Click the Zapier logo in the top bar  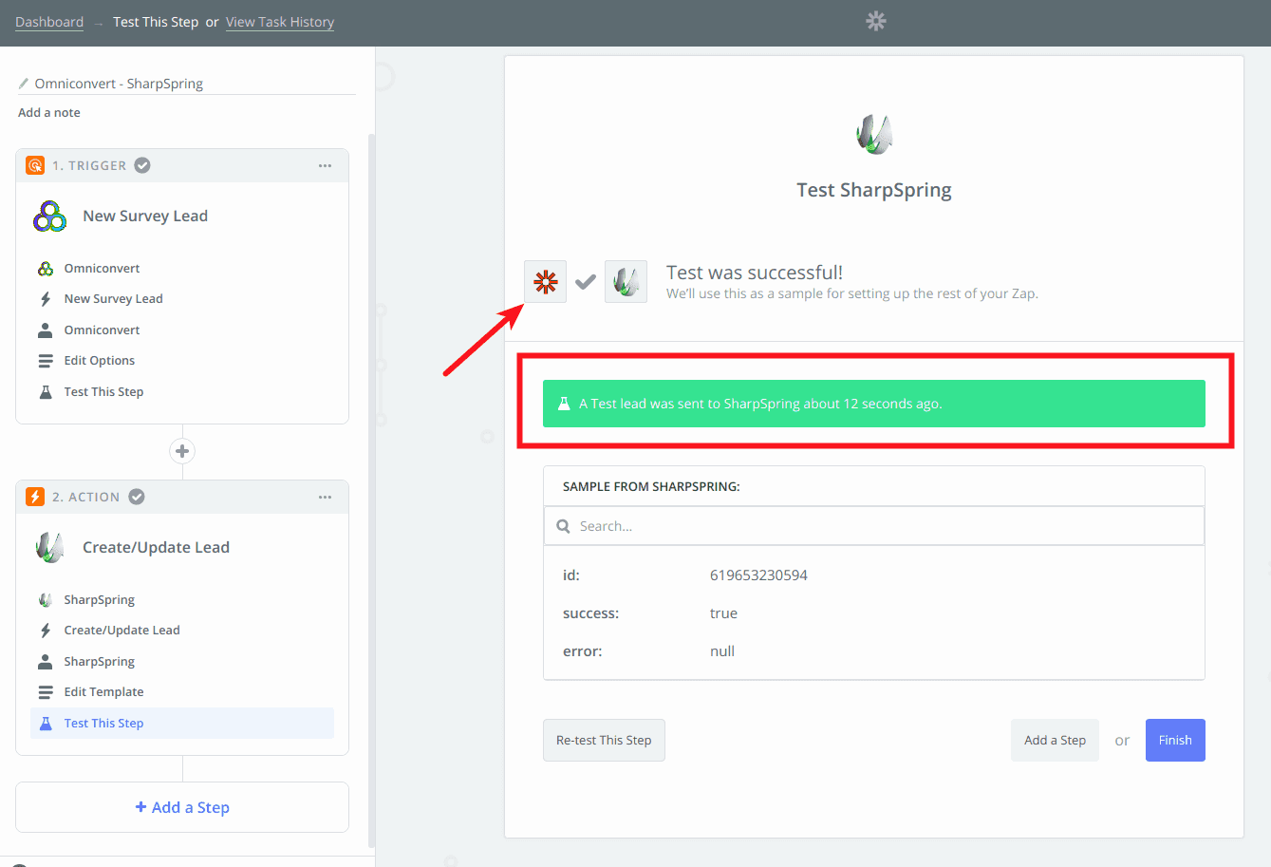pos(874,21)
